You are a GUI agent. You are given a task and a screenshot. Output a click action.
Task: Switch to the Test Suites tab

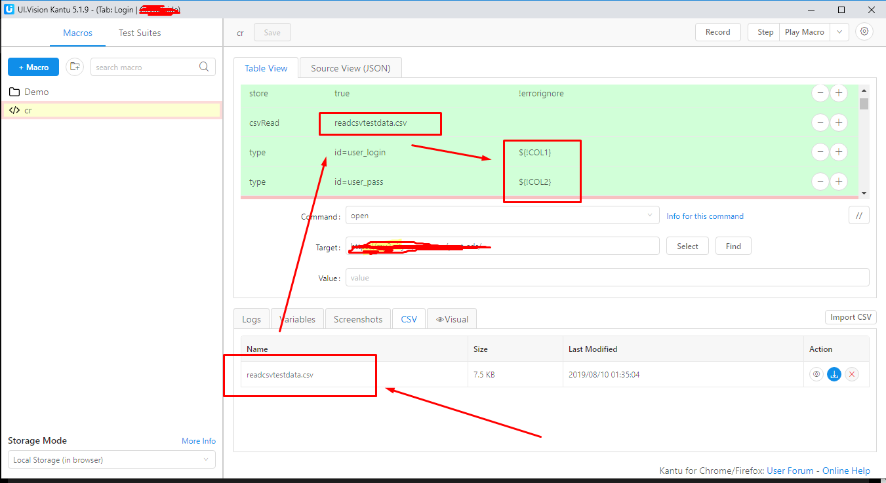[x=140, y=33]
